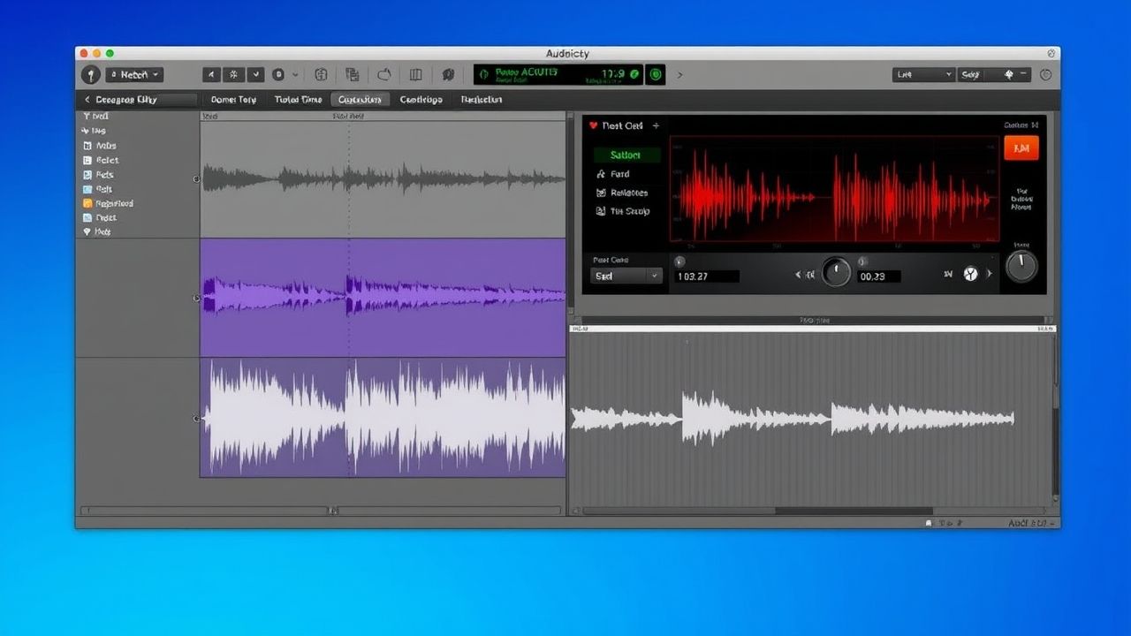1131x636 pixels.
Task: Click the plus icon beside Rest Ged
Action: click(x=656, y=126)
